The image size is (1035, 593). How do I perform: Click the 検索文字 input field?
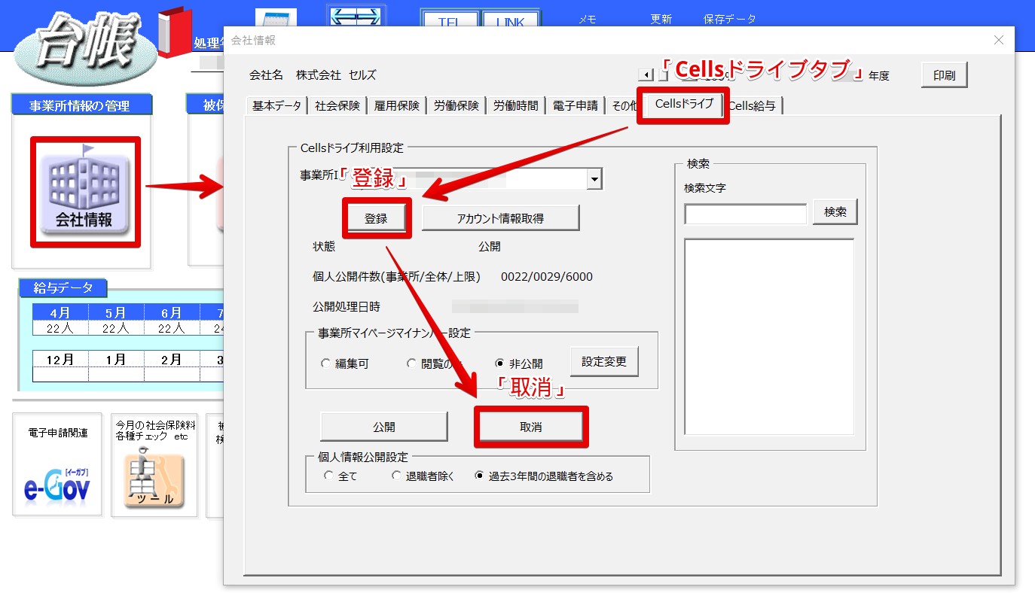[746, 214]
